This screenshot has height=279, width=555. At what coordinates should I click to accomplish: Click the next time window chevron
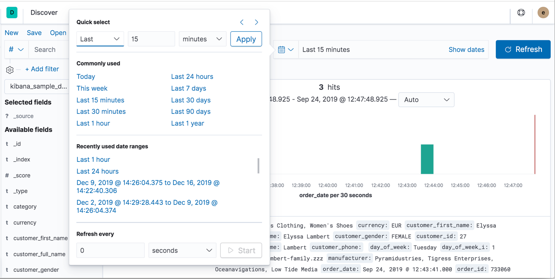[x=256, y=22]
